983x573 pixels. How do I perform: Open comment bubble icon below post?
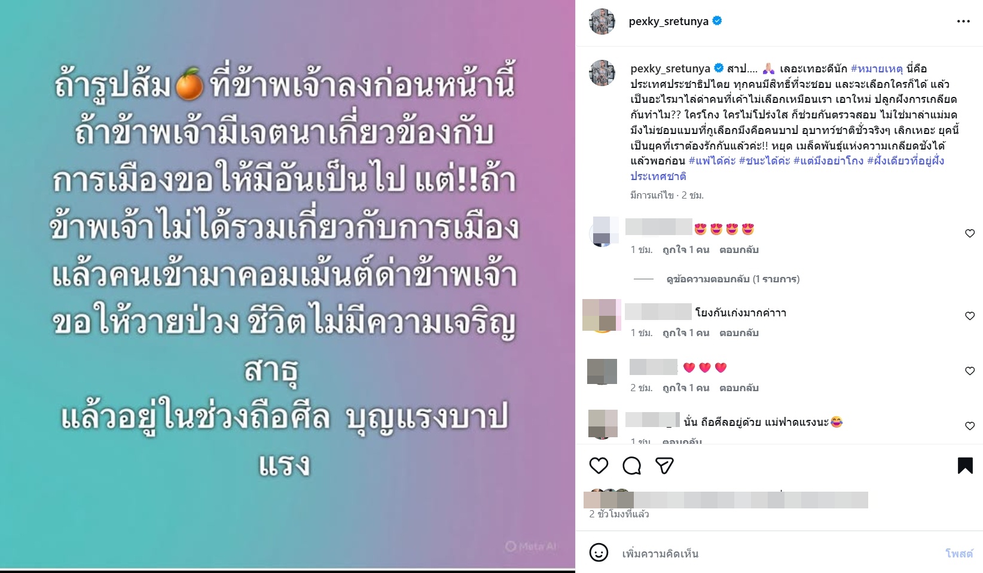point(631,465)
